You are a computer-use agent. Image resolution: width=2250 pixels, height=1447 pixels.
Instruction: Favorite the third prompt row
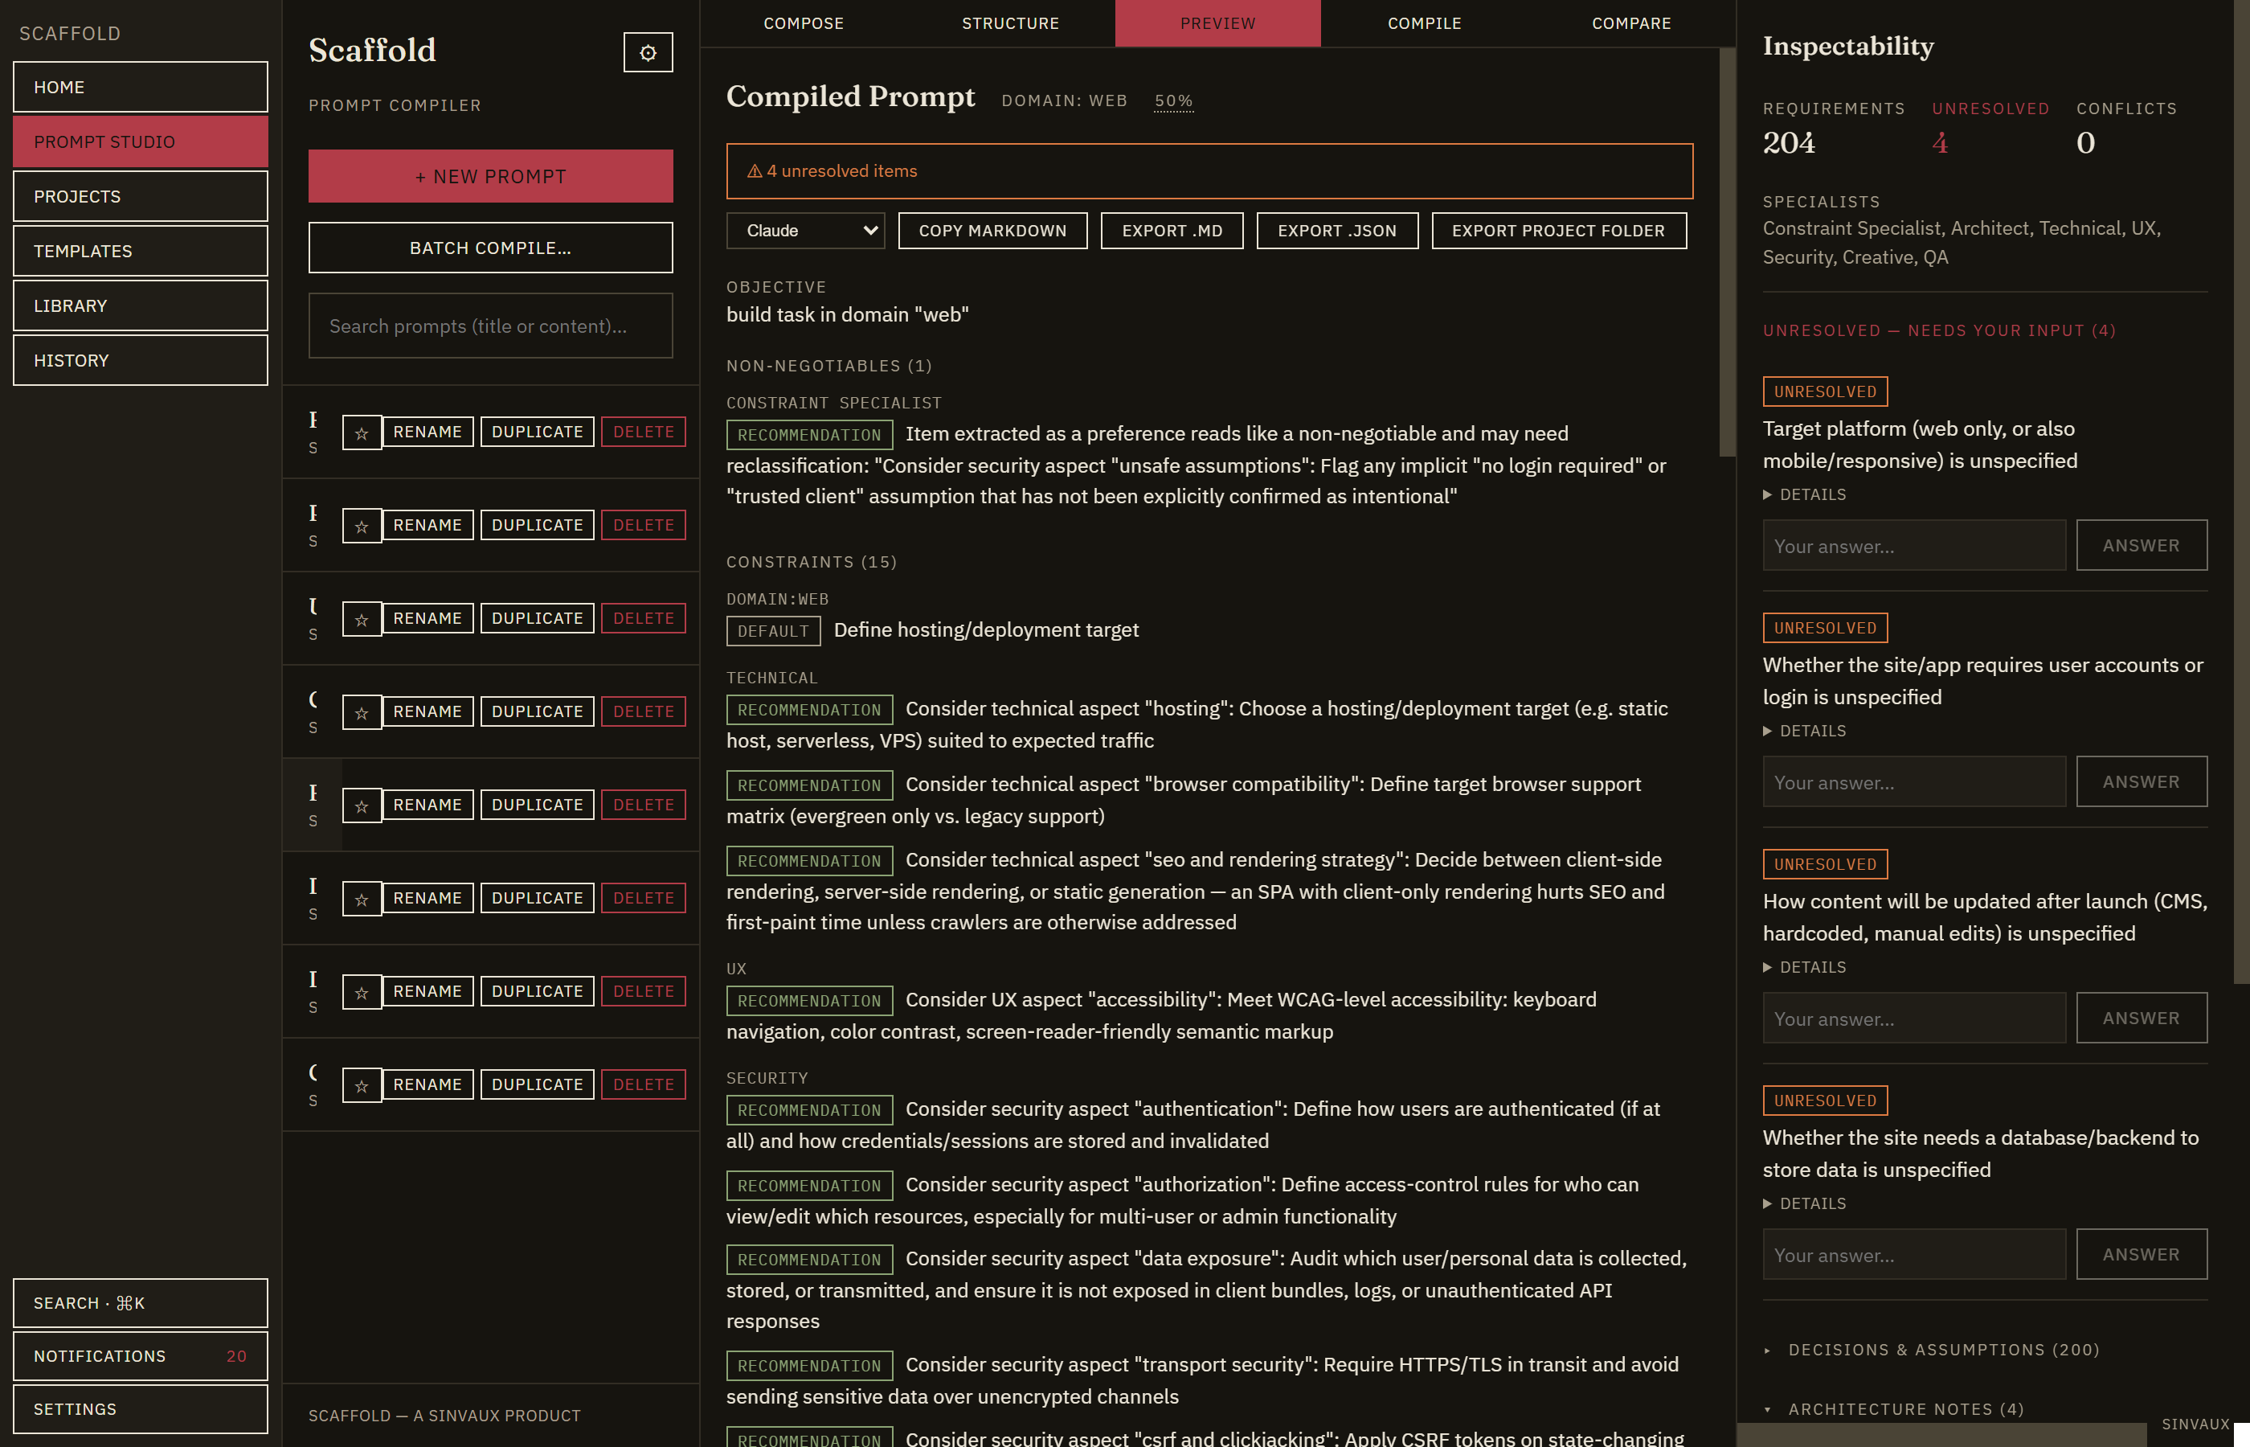pos(362,618)
